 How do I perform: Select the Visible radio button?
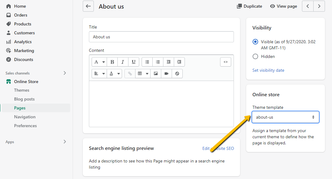click(x=255, y=42)
